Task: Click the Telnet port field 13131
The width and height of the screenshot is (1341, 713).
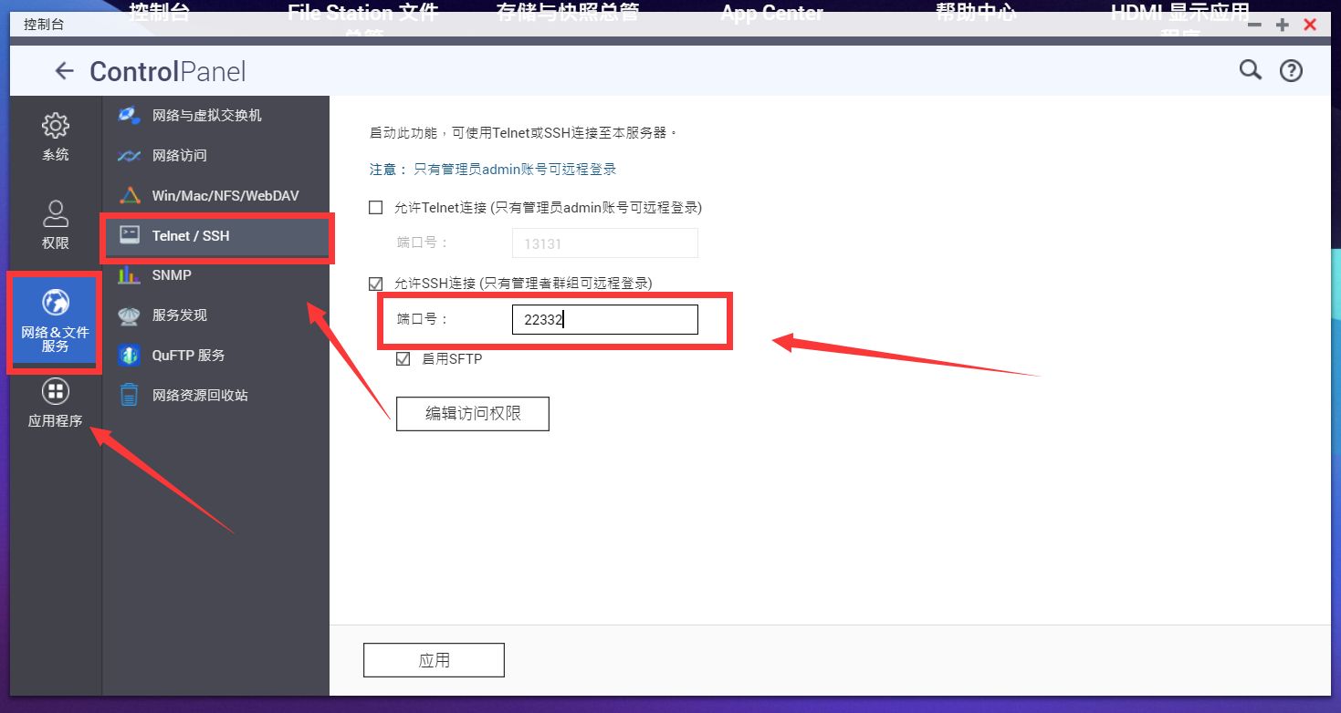Action: coord(604,243)
